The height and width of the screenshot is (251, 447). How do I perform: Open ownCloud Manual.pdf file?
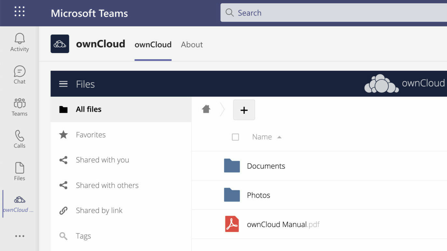point(277,224)
